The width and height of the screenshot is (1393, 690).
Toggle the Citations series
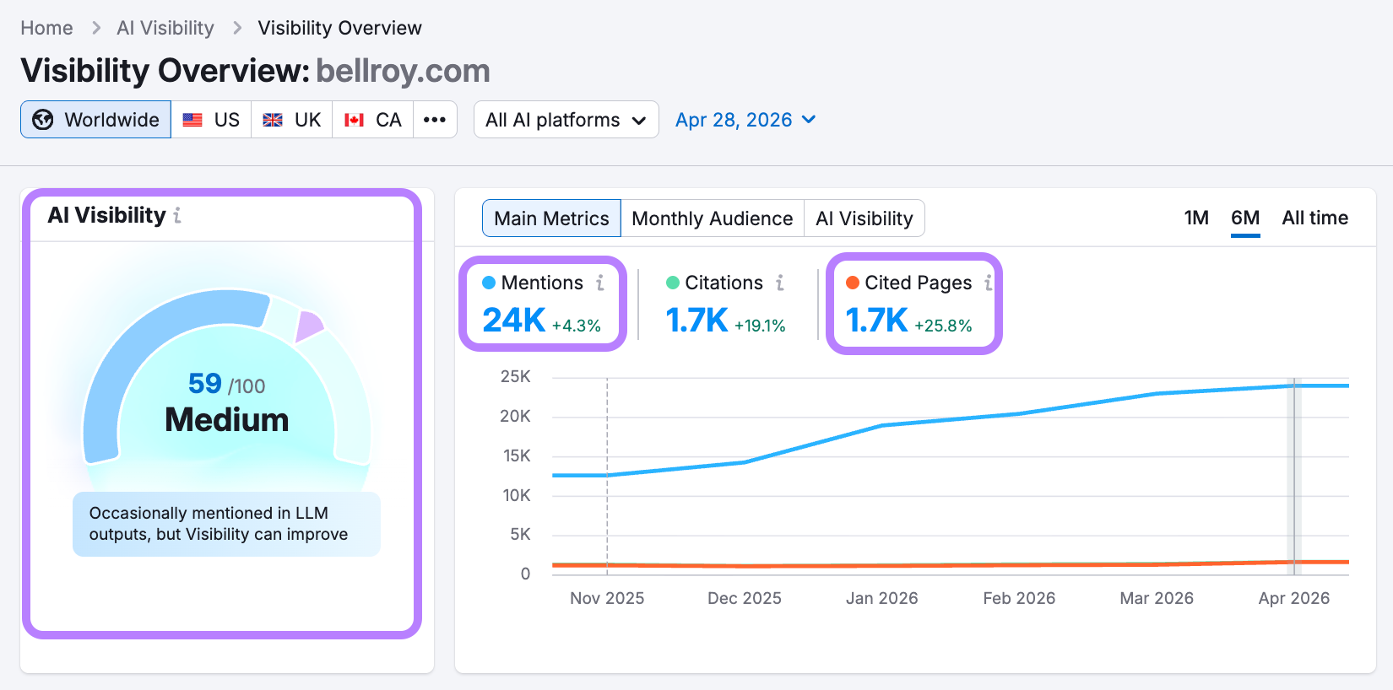coord(714,283)
